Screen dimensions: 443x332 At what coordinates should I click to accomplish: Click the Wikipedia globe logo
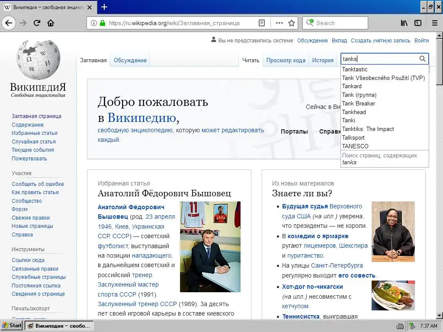(x=38, y=60)
